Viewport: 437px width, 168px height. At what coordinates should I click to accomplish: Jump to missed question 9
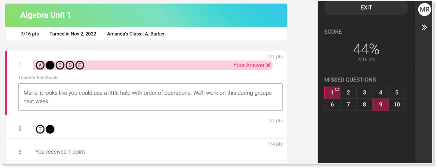point(381,104)
